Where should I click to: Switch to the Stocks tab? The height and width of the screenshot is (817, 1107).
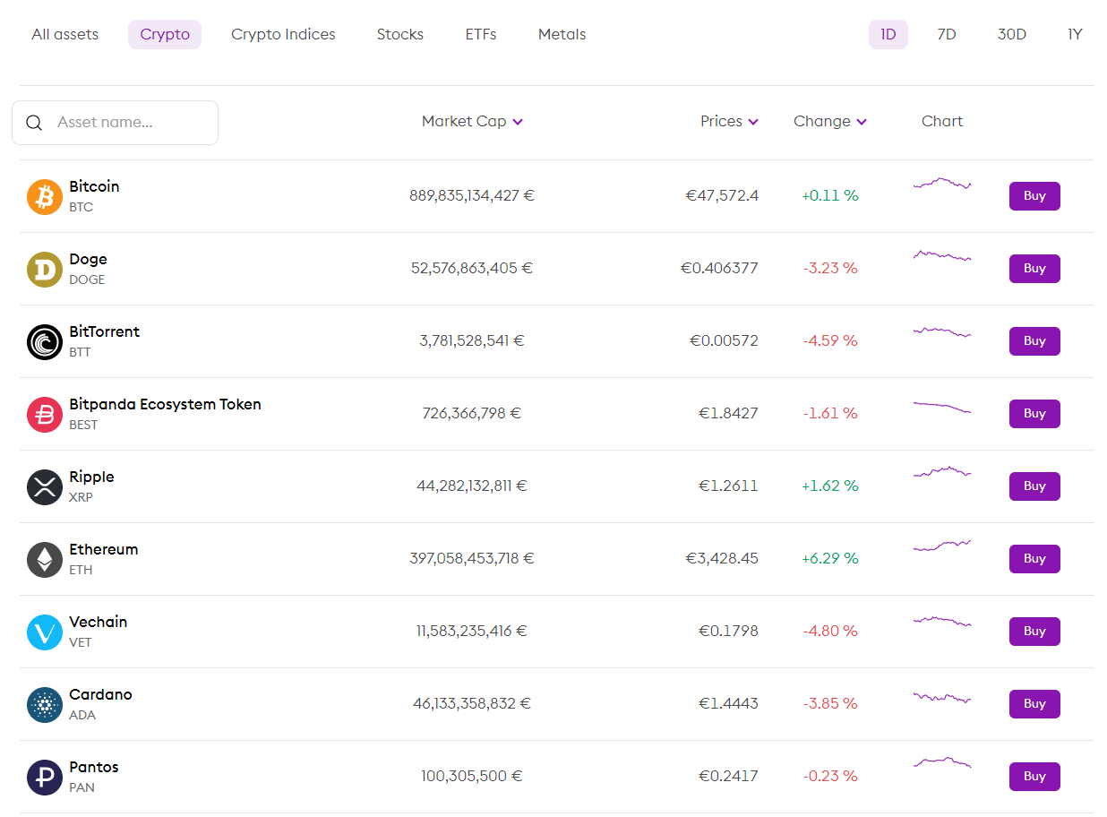pos(399,34)
